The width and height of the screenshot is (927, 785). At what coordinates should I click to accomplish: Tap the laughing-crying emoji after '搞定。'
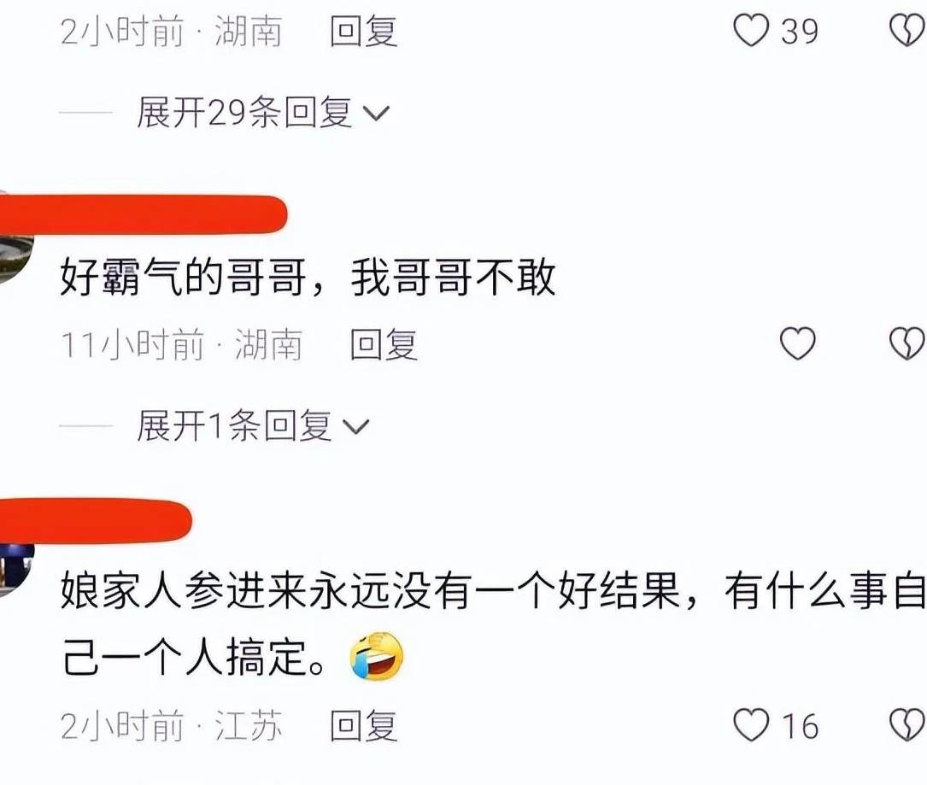pyautogui.click(x=377, y=657)
